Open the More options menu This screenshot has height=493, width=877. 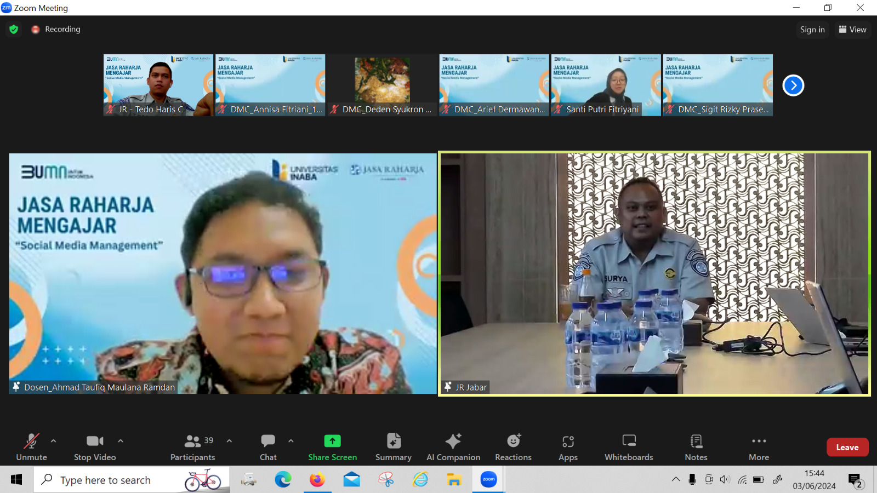759,447
